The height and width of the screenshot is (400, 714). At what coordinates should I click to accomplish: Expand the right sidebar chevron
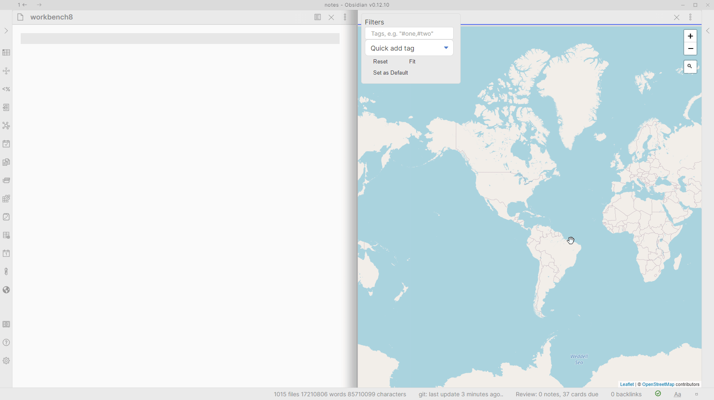(x=708, y=31)
